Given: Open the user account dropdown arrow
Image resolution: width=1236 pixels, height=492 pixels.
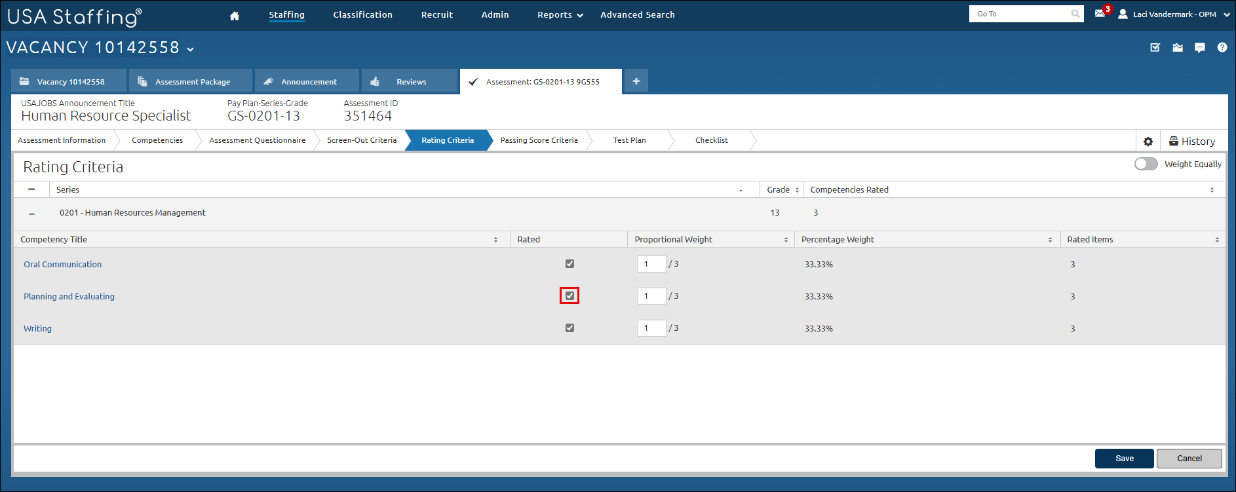Looking at the screenshot, I should [1226, 14].
